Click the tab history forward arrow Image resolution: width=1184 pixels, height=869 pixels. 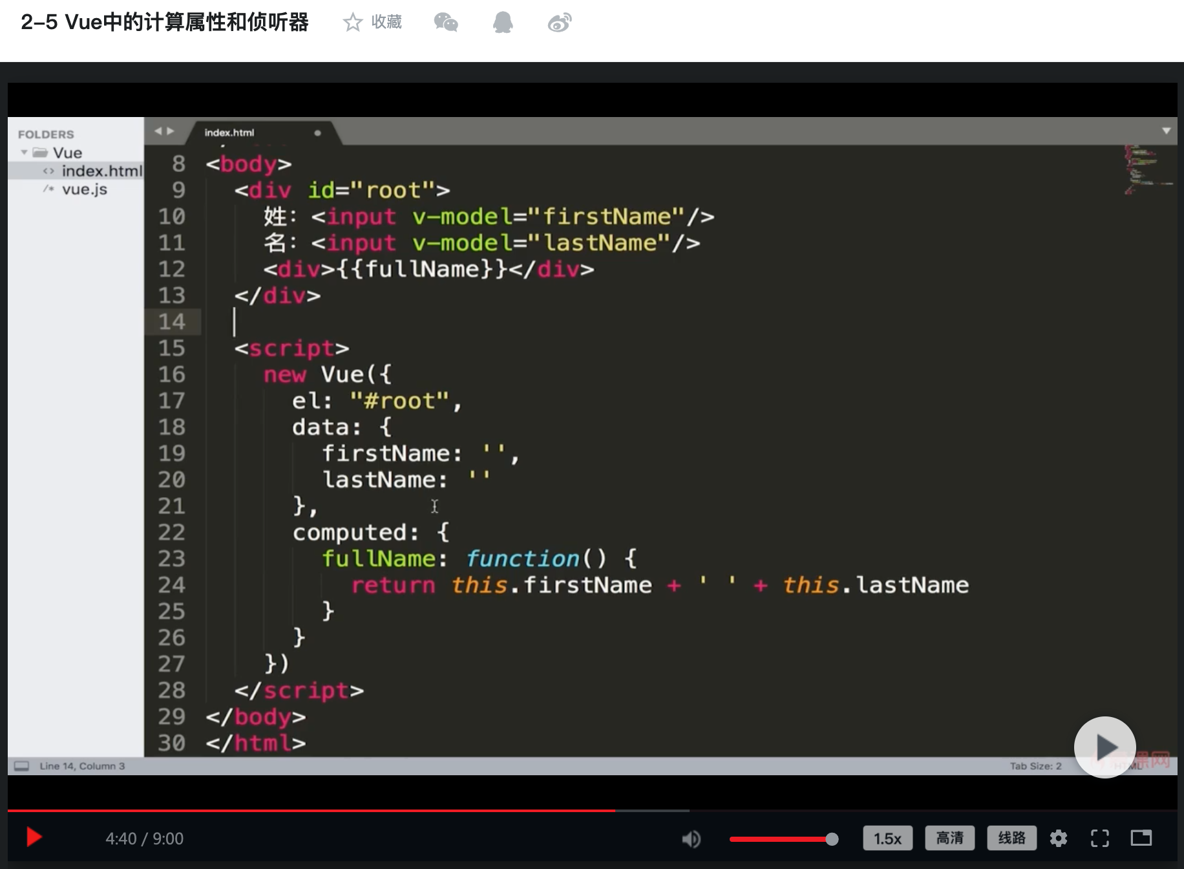tap(171, 131)
